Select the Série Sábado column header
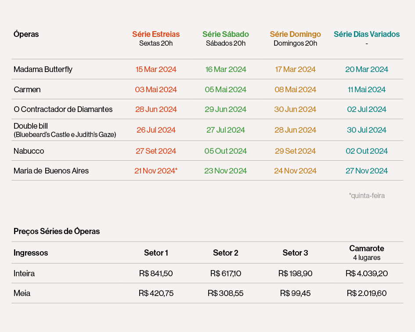The width and height of the screenshot is (415, 332). pyautogui.click(x=226, y=34)
